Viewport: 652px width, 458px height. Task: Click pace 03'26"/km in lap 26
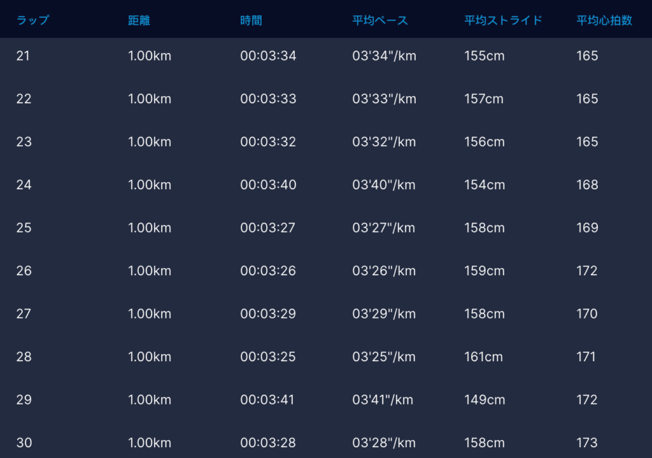coord(384,271)
